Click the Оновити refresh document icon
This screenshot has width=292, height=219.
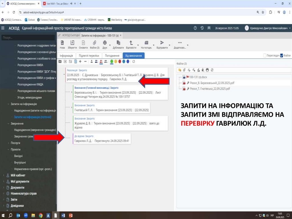83,43
